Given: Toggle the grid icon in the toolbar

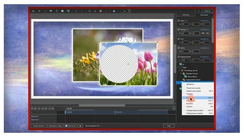Looking at the screenshot, I should click(x=114, y=11).
